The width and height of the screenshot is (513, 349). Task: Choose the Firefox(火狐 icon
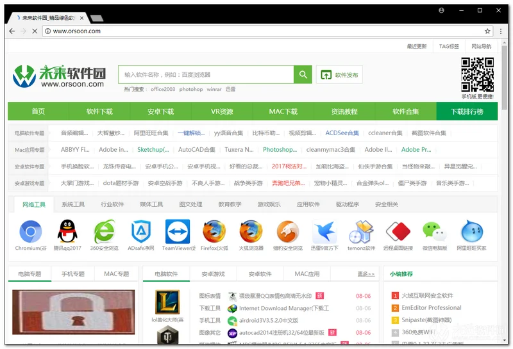click(x=214, y=232)
